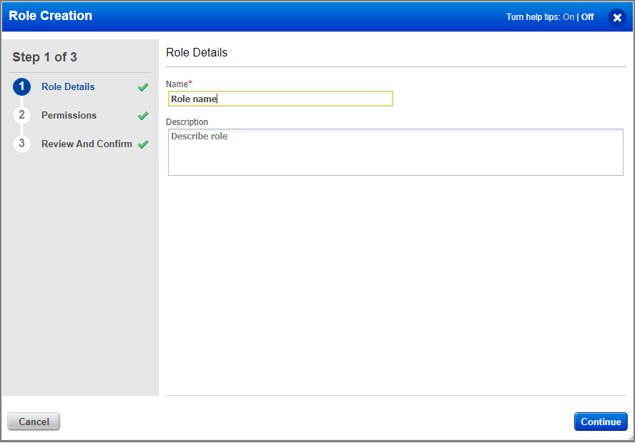Select step 1 circle icon

coord(22,86)
